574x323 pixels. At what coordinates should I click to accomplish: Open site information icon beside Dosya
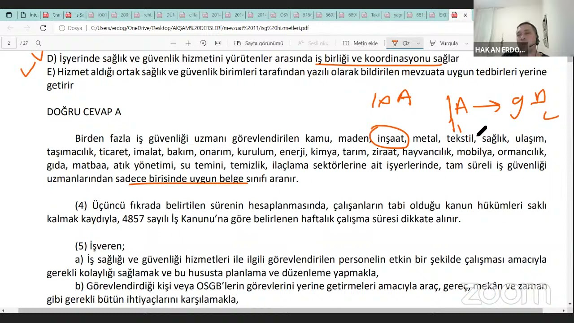click(62, 28)
